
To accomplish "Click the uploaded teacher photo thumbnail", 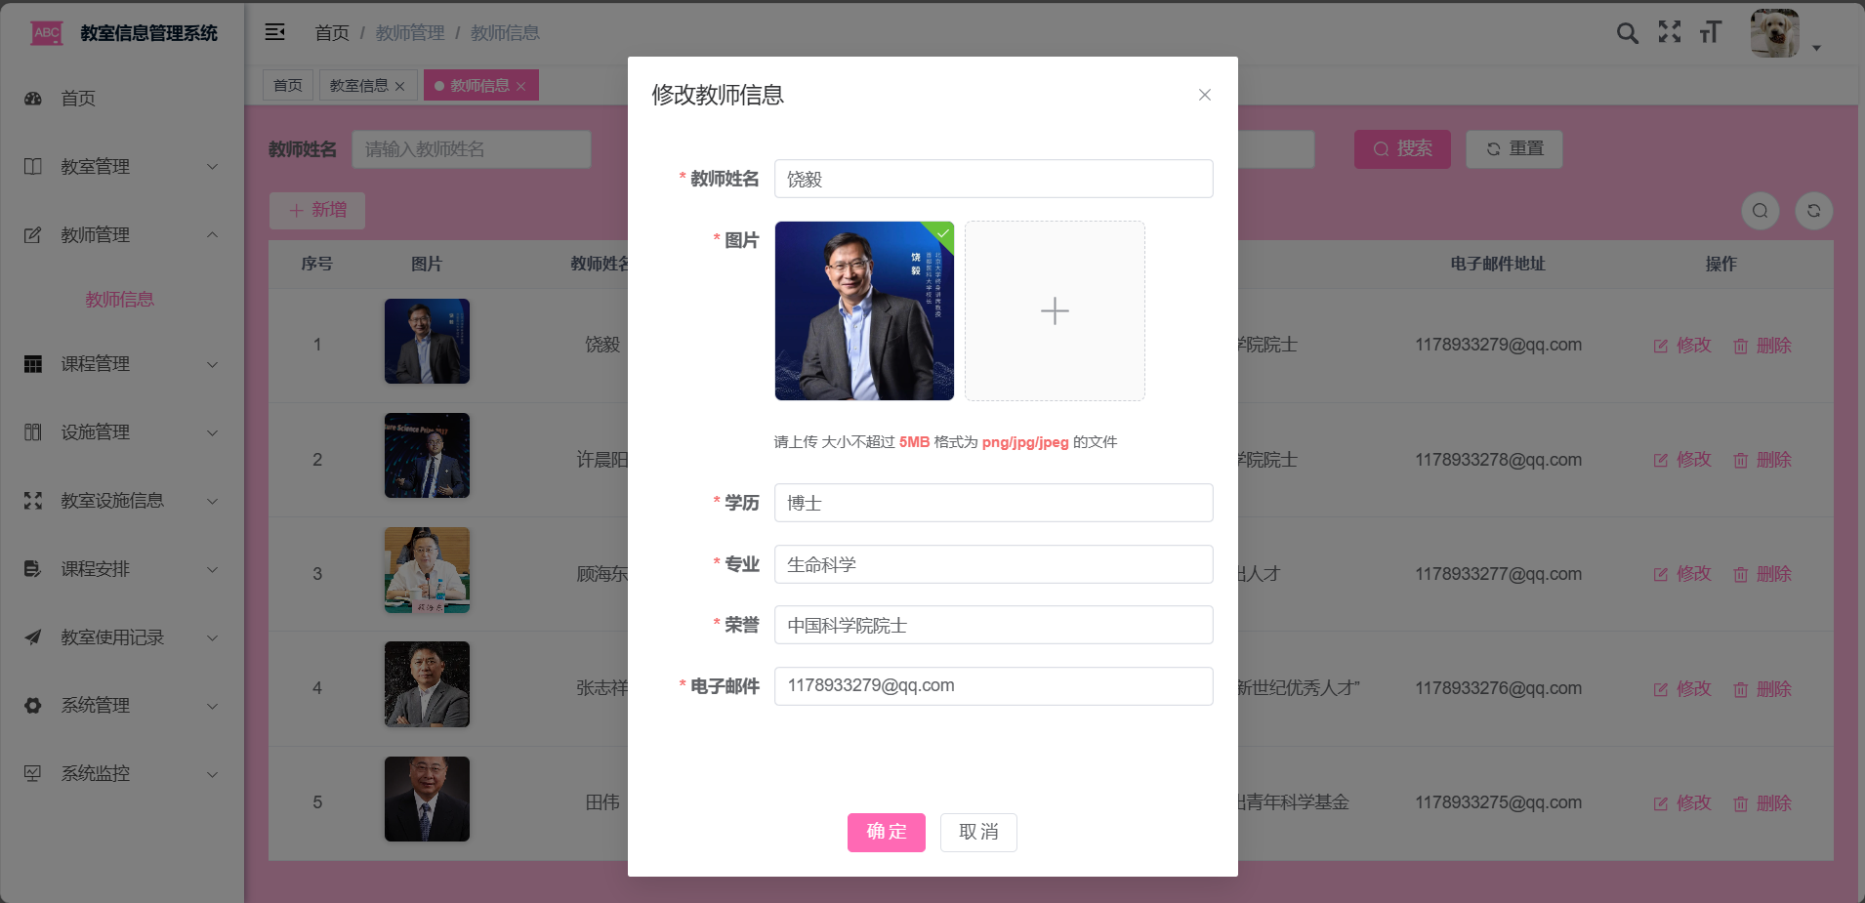I will [x=864, y=310].
